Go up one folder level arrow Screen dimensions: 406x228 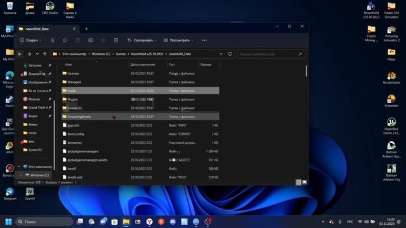pyautogui.click(x=45, y=54)
